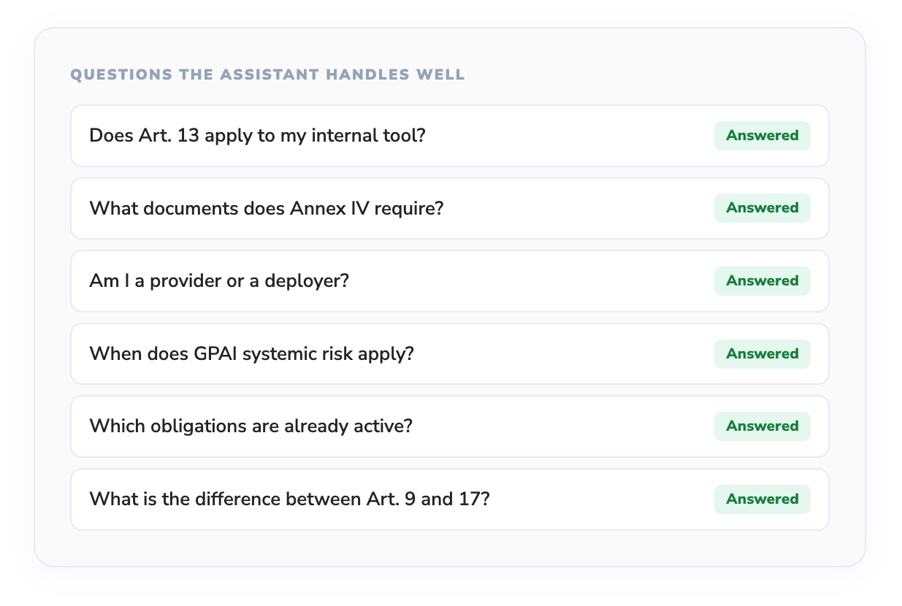The height and width of the screenshot is (606, 902).
Task: Click blank area inside the Annex IV question card
Action: [x=577, y=208]
